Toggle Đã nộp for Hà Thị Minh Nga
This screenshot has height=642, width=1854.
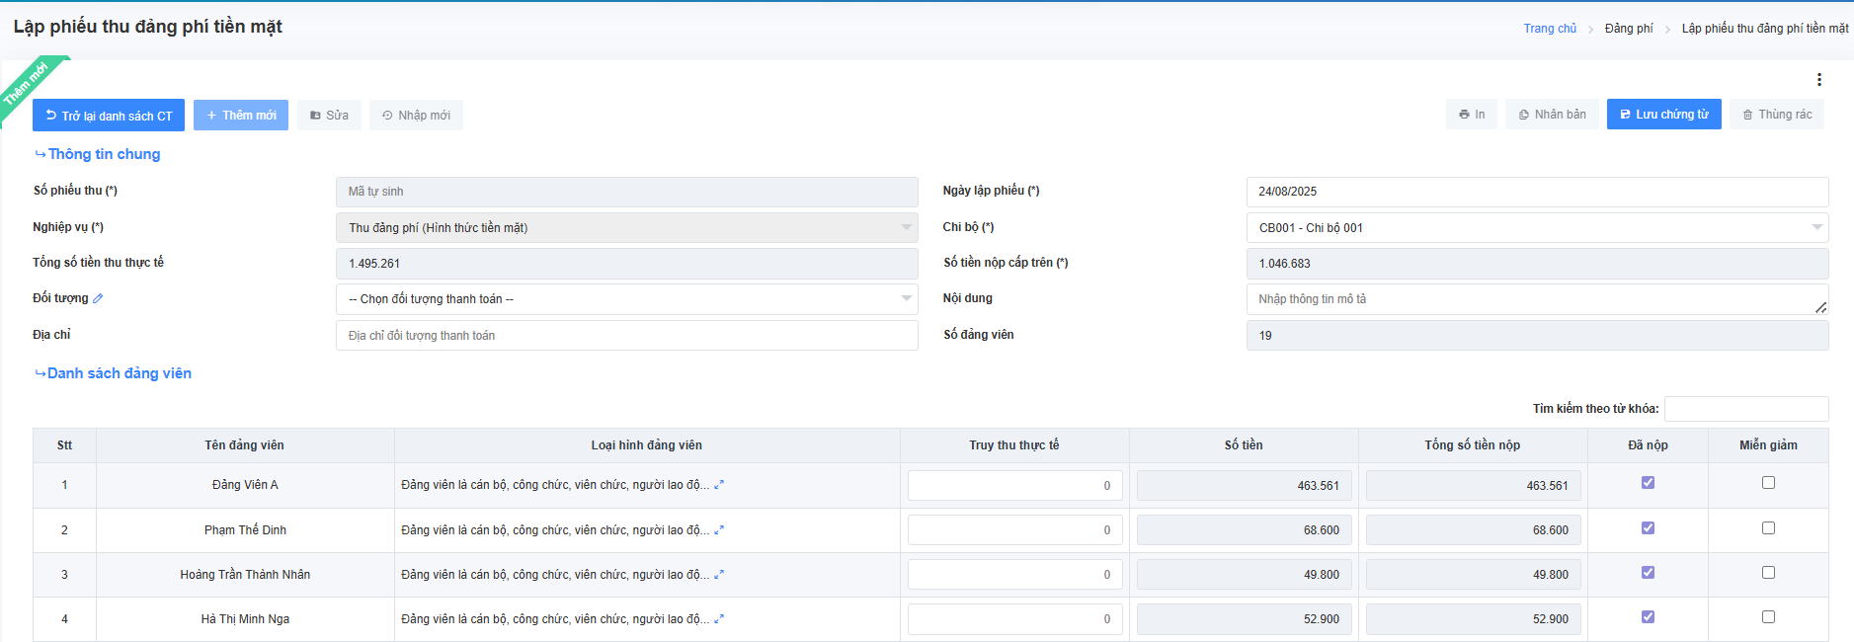(1648, 617)
